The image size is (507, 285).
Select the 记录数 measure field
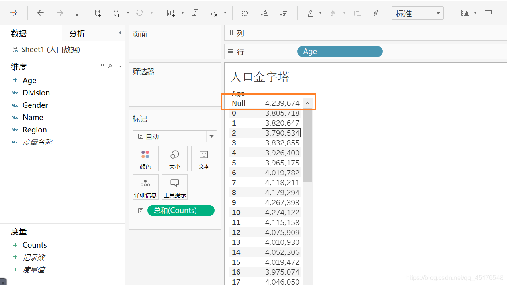pos(33,258)
